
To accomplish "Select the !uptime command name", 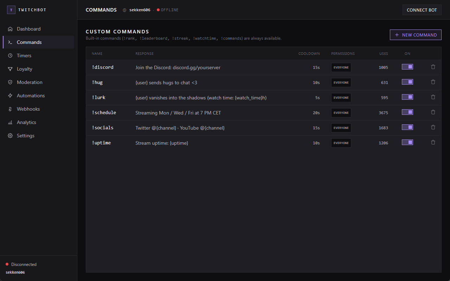I will click(101, 143).
